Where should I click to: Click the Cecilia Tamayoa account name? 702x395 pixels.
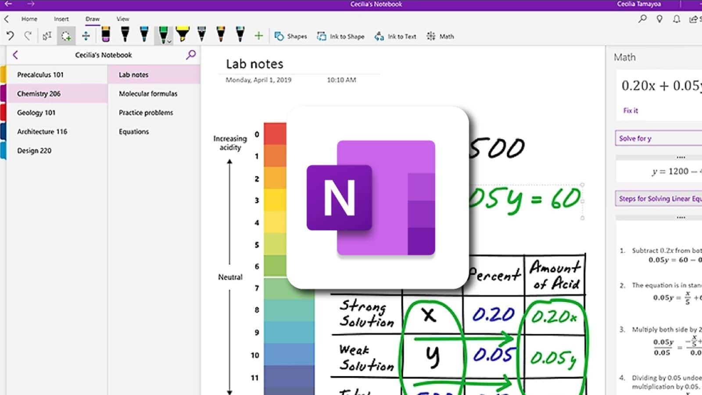(639, 4)
